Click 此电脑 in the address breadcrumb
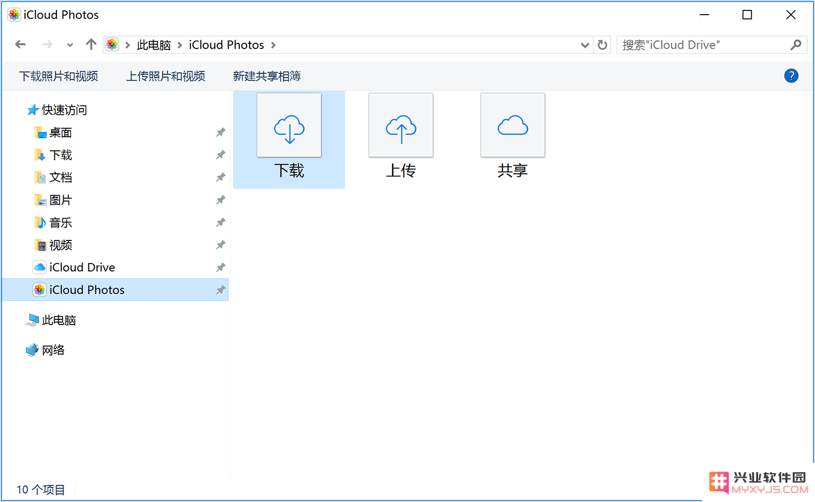This screenshot has width=815, height=502. 154,45
